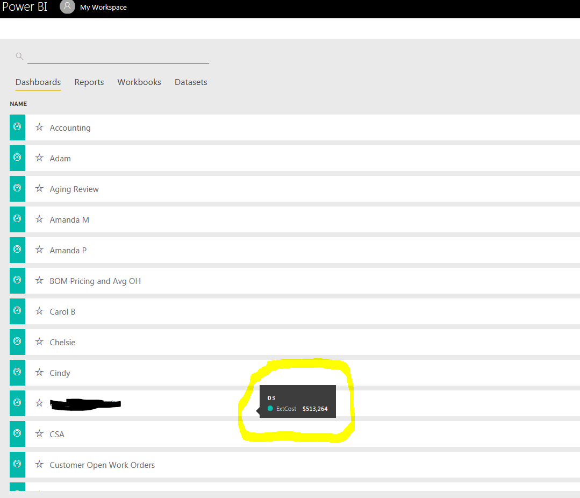Switch to the Datasets tab
The height and width of the screenshot is (498, 580).
(x=191, y=82)
